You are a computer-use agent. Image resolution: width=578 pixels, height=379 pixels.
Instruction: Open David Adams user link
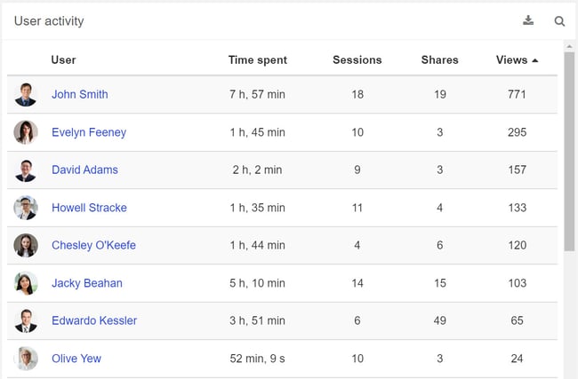point(84,170)
